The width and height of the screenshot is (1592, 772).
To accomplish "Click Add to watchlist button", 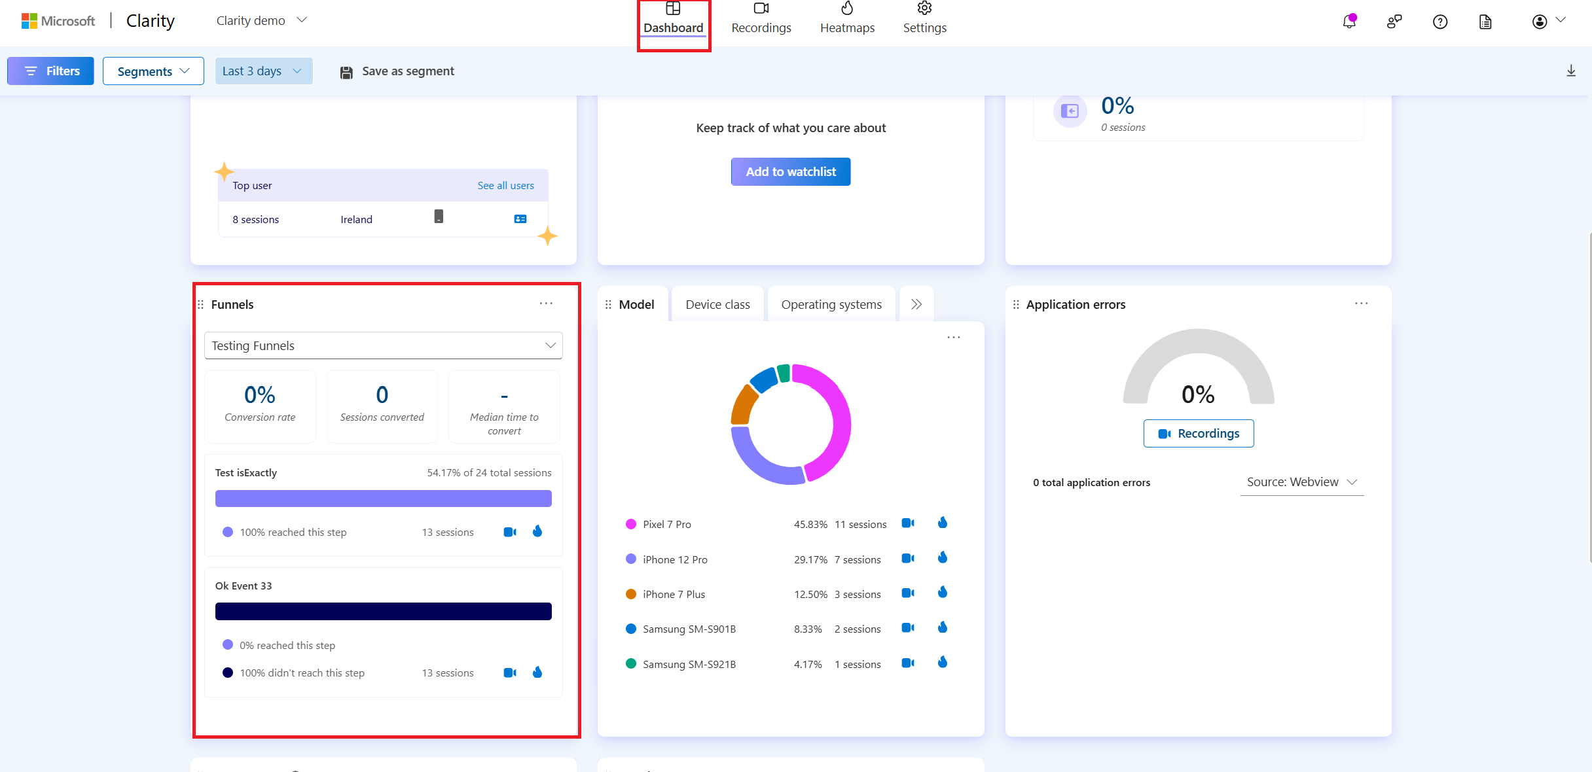I will (x=791, y=171).
